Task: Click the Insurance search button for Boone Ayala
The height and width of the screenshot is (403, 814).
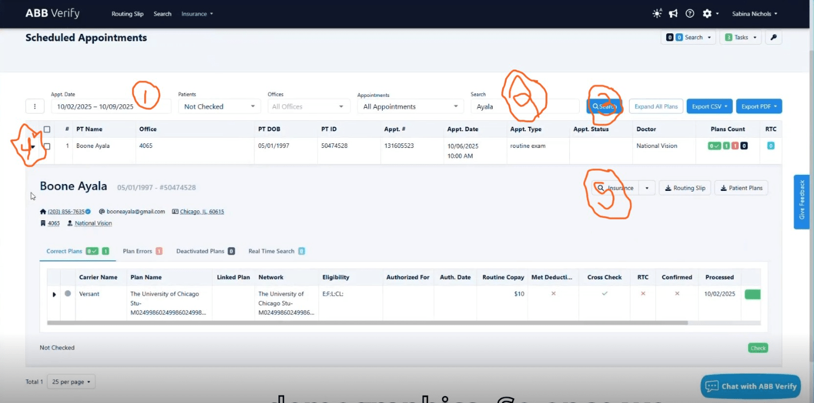Action: coord(615,188)
